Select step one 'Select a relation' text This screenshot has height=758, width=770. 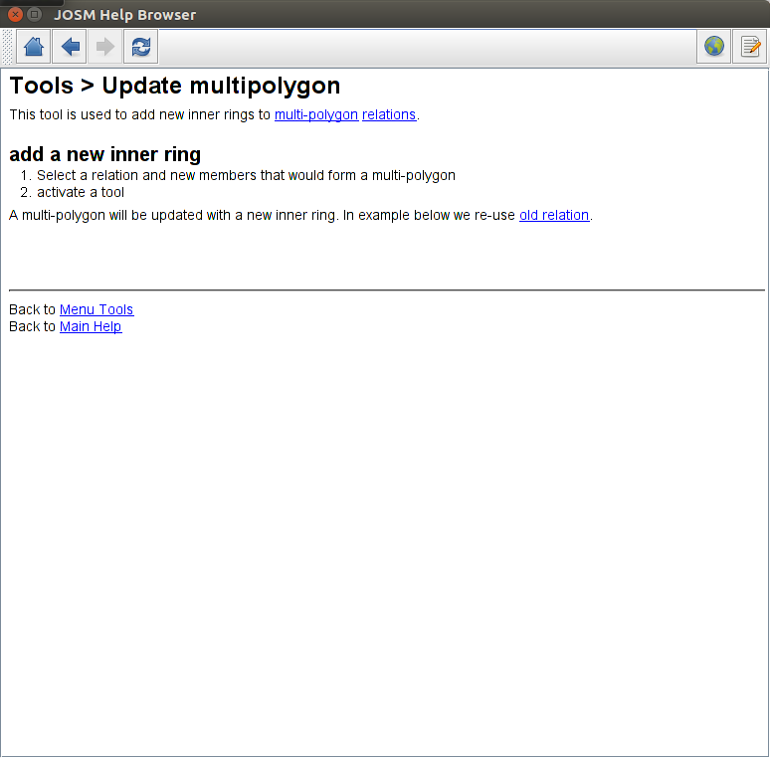(246, 175)
